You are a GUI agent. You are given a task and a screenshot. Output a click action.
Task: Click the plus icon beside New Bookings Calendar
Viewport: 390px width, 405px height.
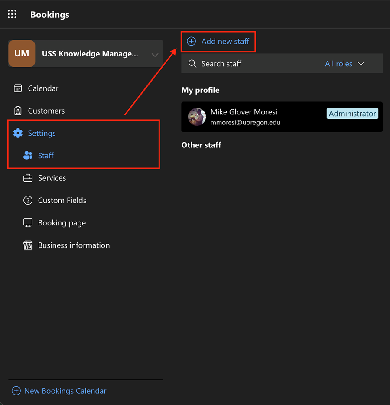(x=16, y=391)
